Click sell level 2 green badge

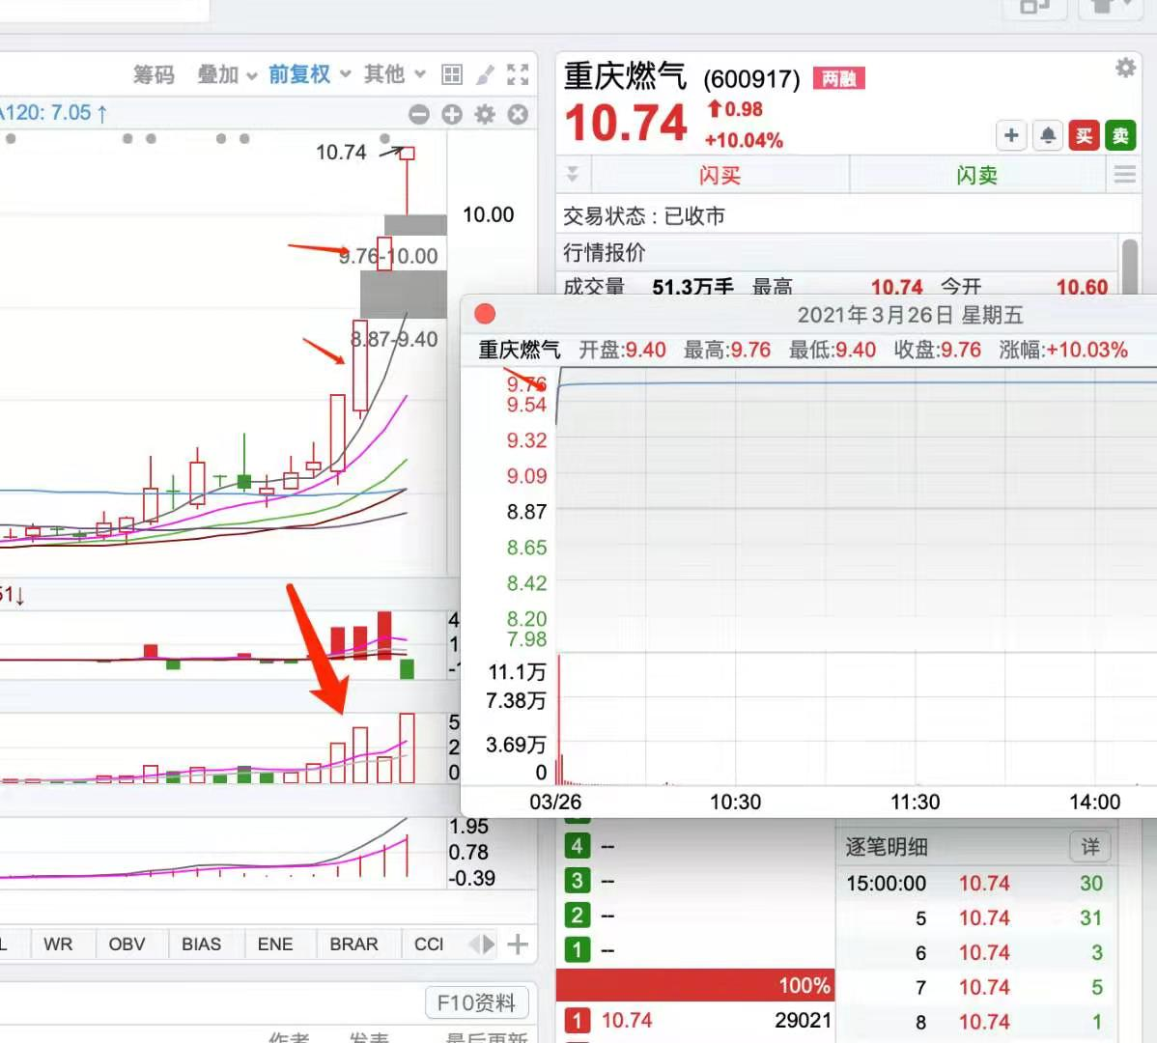(x=577, y=916)
